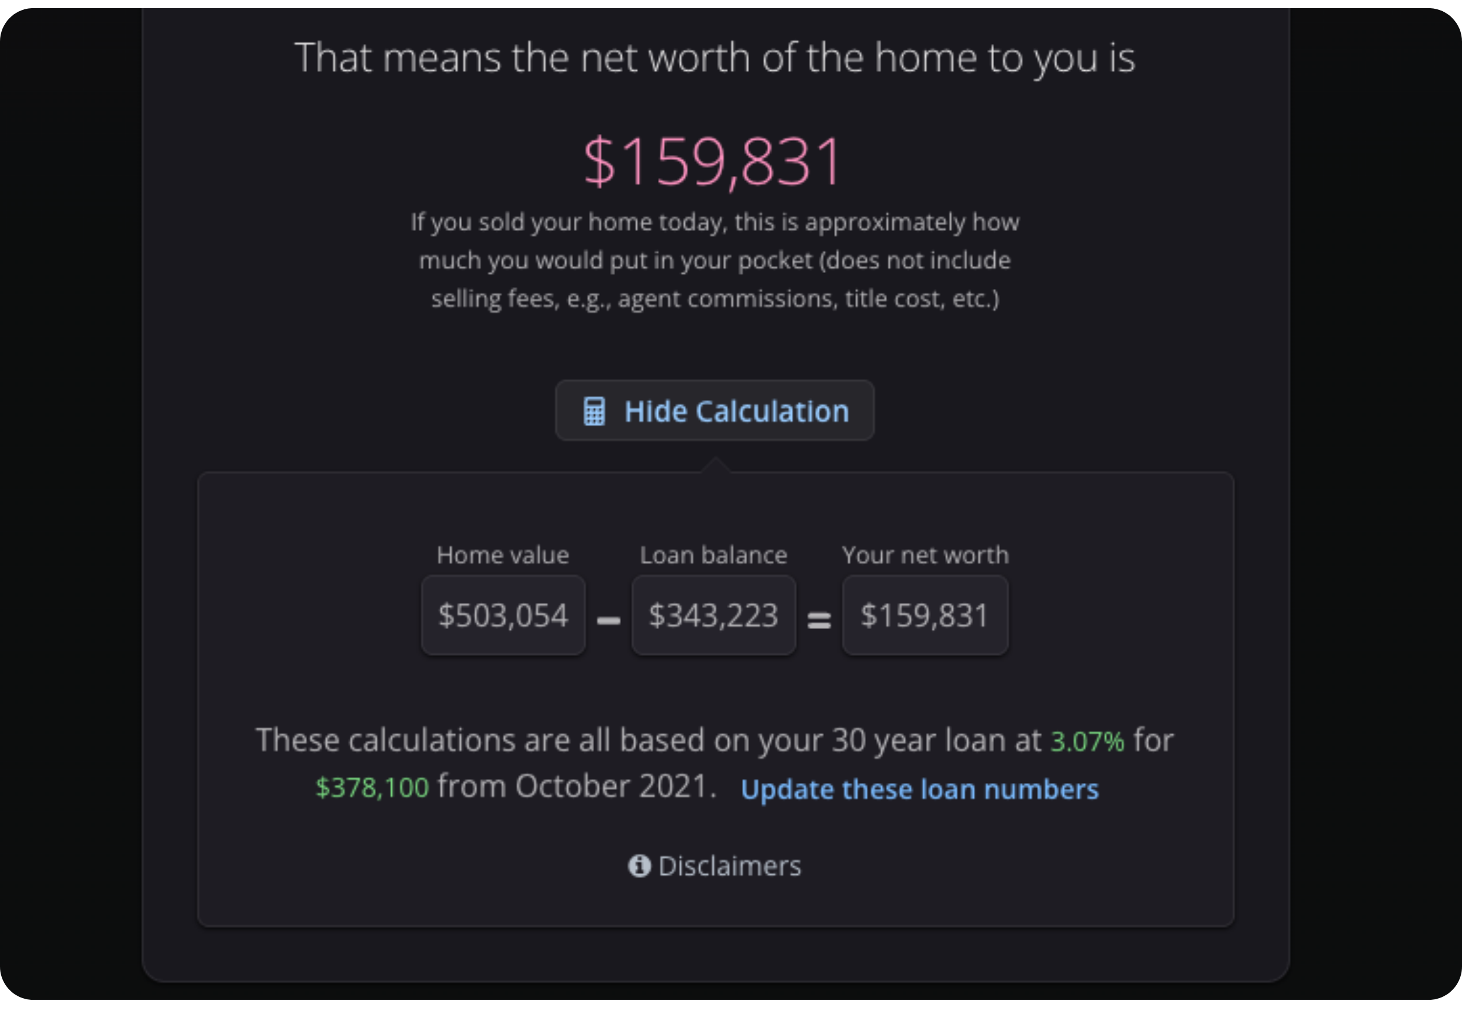Click the equals sign before net worth
1462x1018 pixels.
click(819, 619)
